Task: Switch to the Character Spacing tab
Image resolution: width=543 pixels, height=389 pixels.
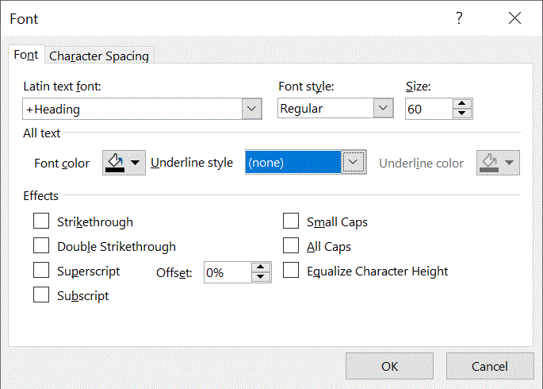Action: 99,56
